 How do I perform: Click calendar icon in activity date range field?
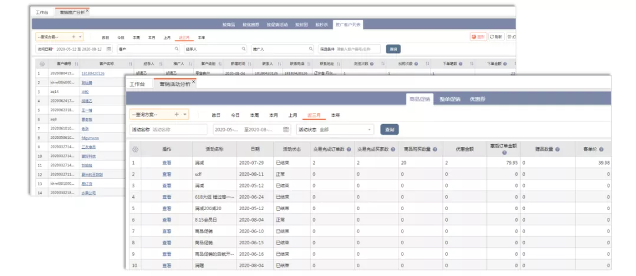pos(286,129)
